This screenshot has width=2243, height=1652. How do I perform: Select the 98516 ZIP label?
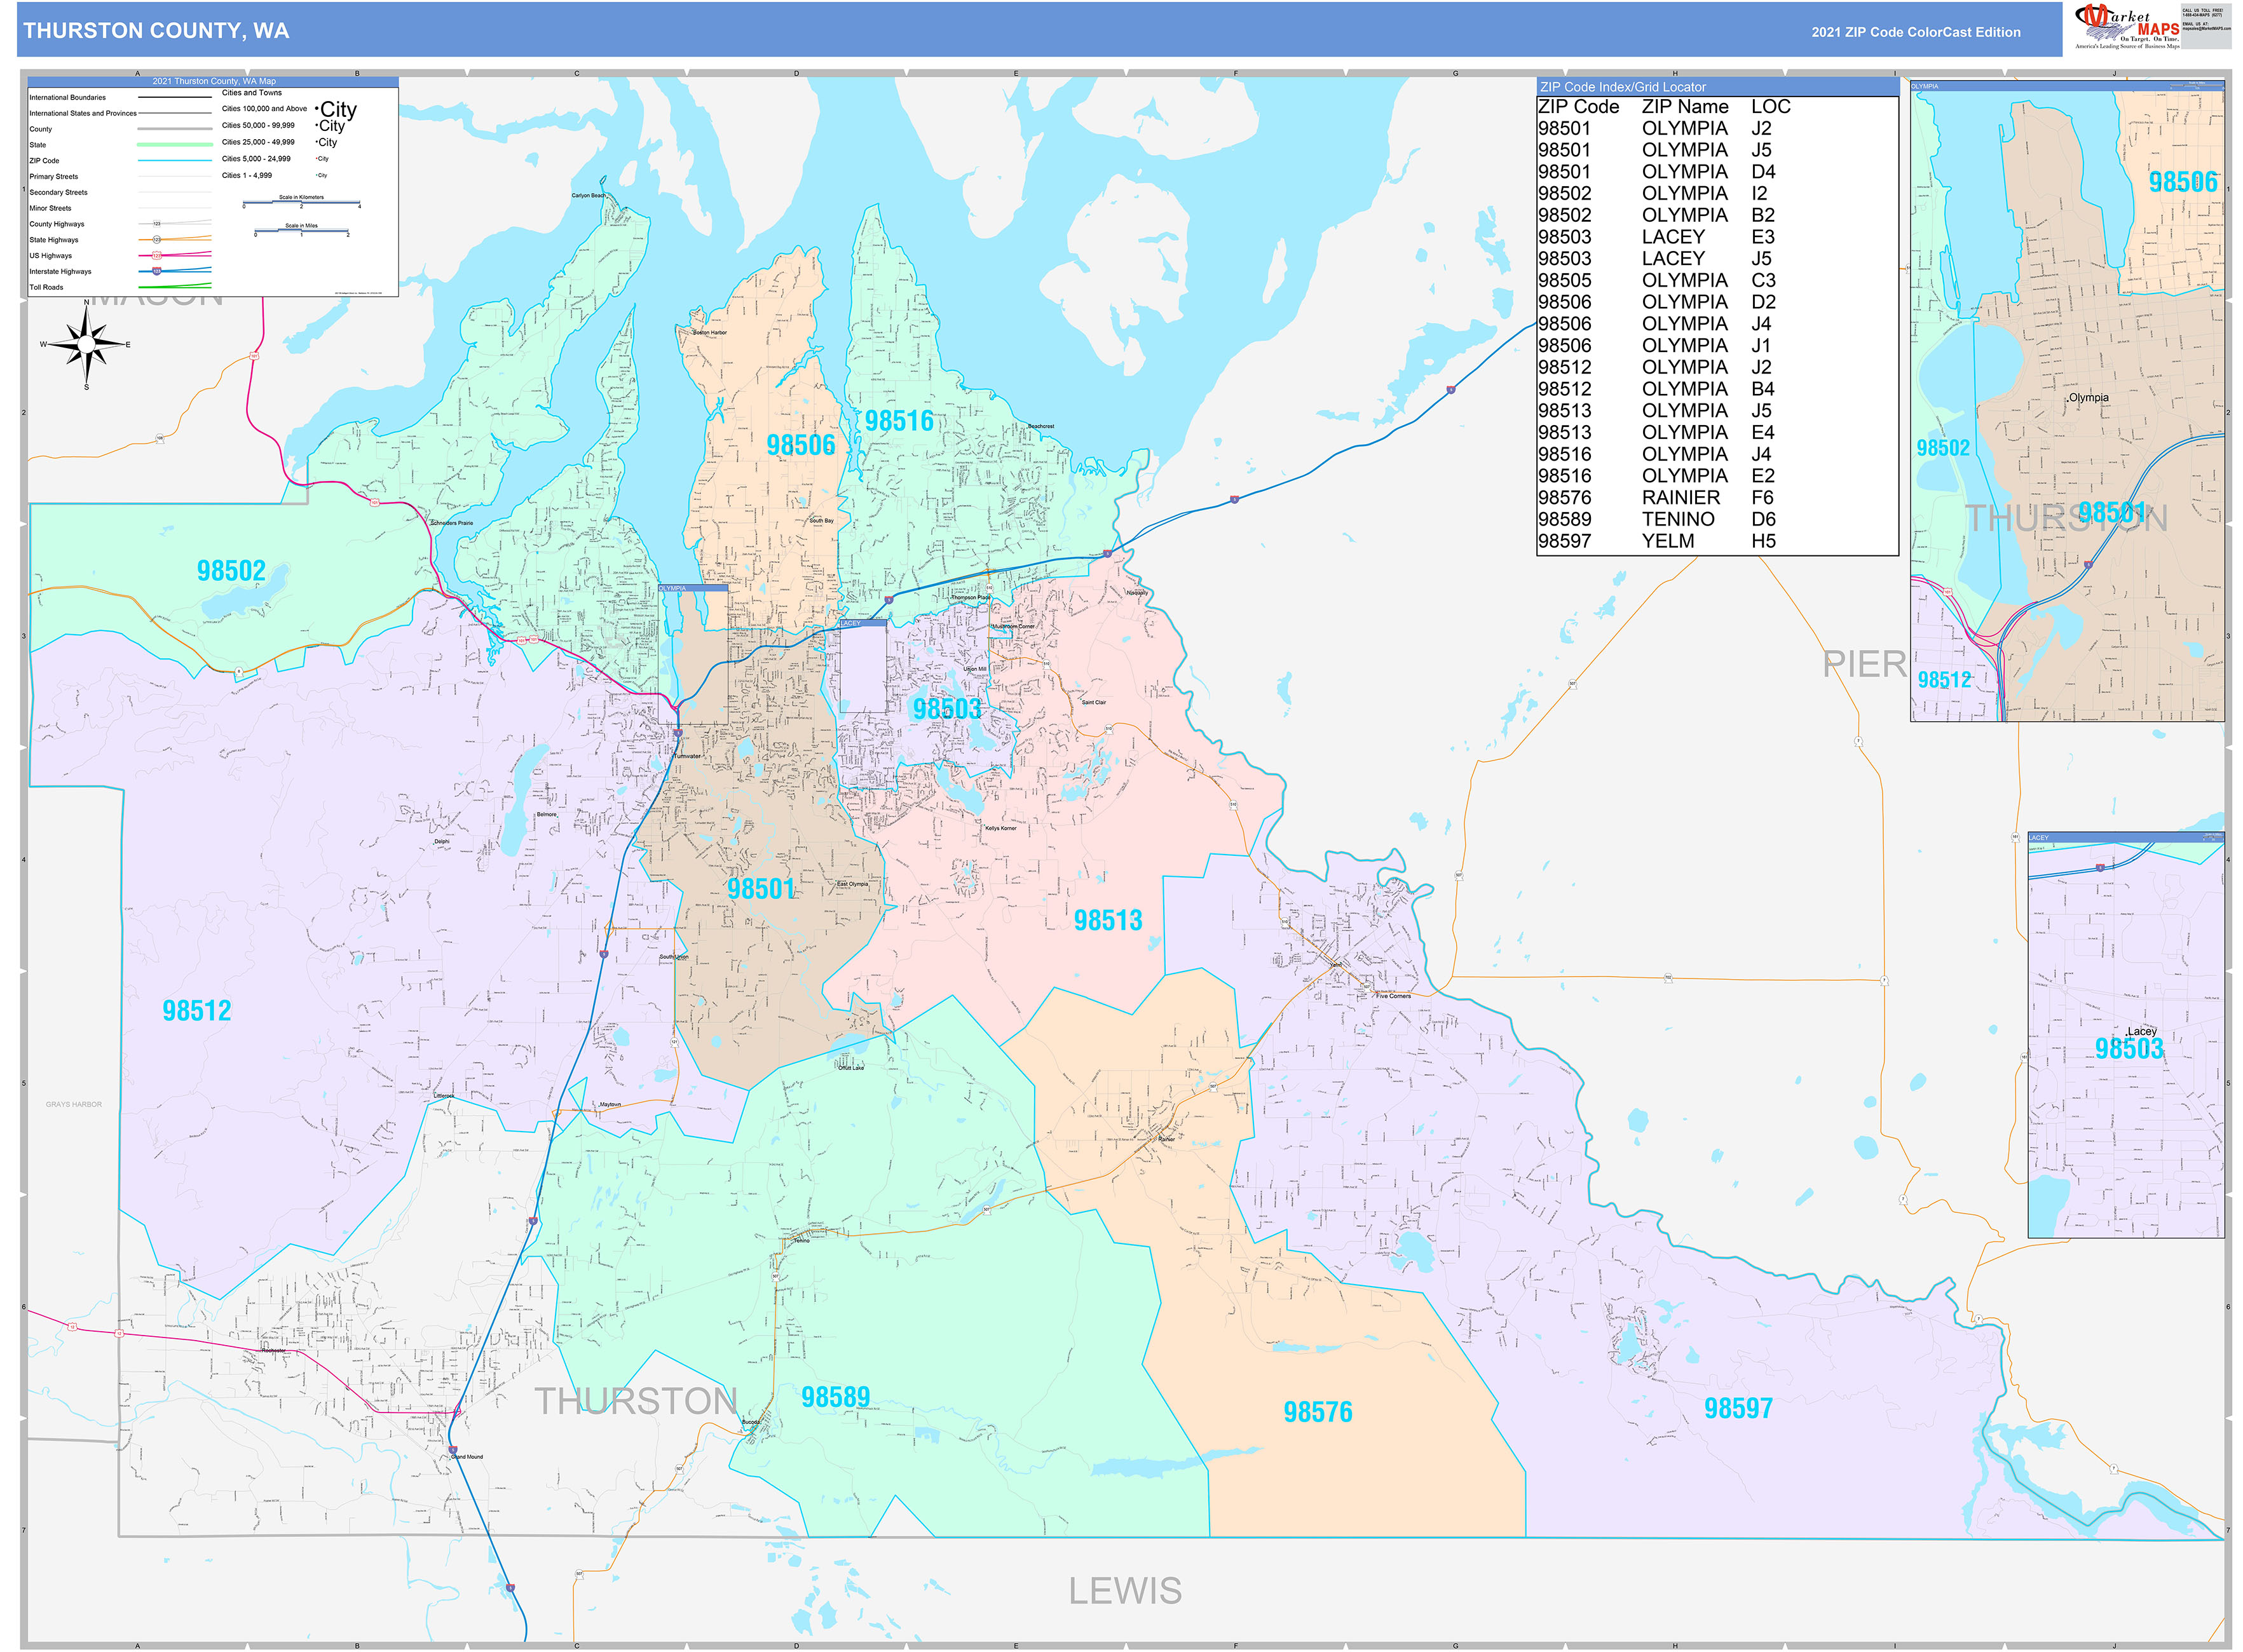click(x=898, y=421)
